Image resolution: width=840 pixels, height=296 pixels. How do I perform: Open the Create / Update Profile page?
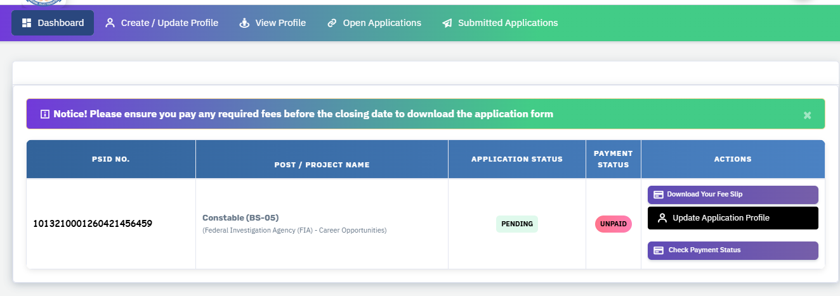(169, 23)
